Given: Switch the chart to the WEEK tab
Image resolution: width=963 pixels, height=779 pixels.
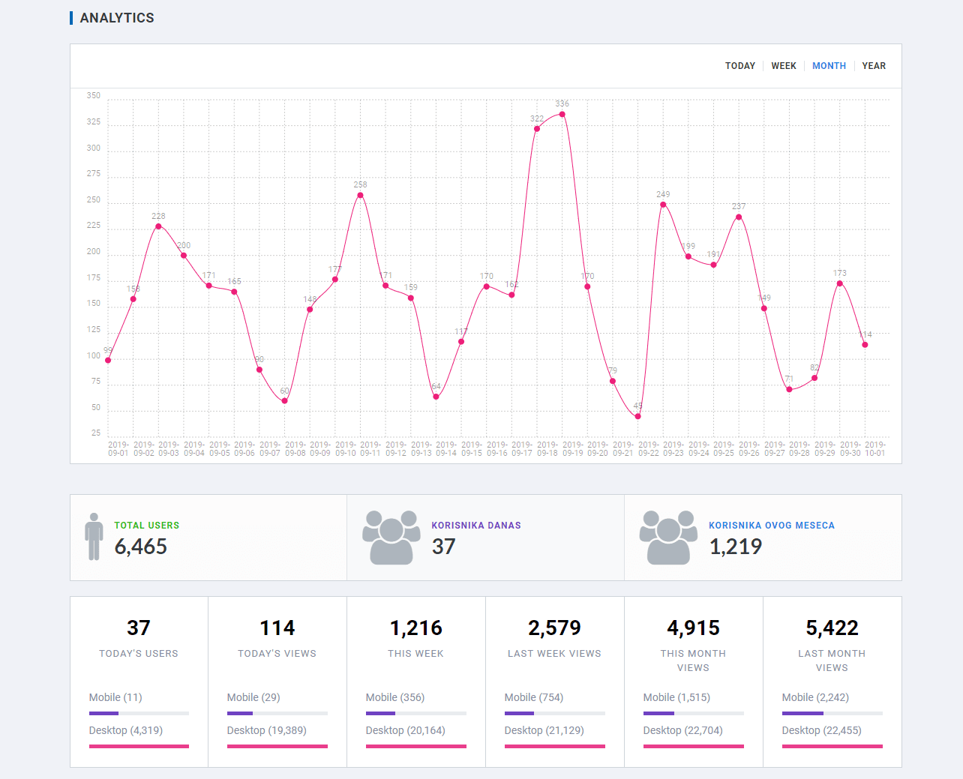Looking at the screenshot, I should pyautogui.click(x=784, y=66).
